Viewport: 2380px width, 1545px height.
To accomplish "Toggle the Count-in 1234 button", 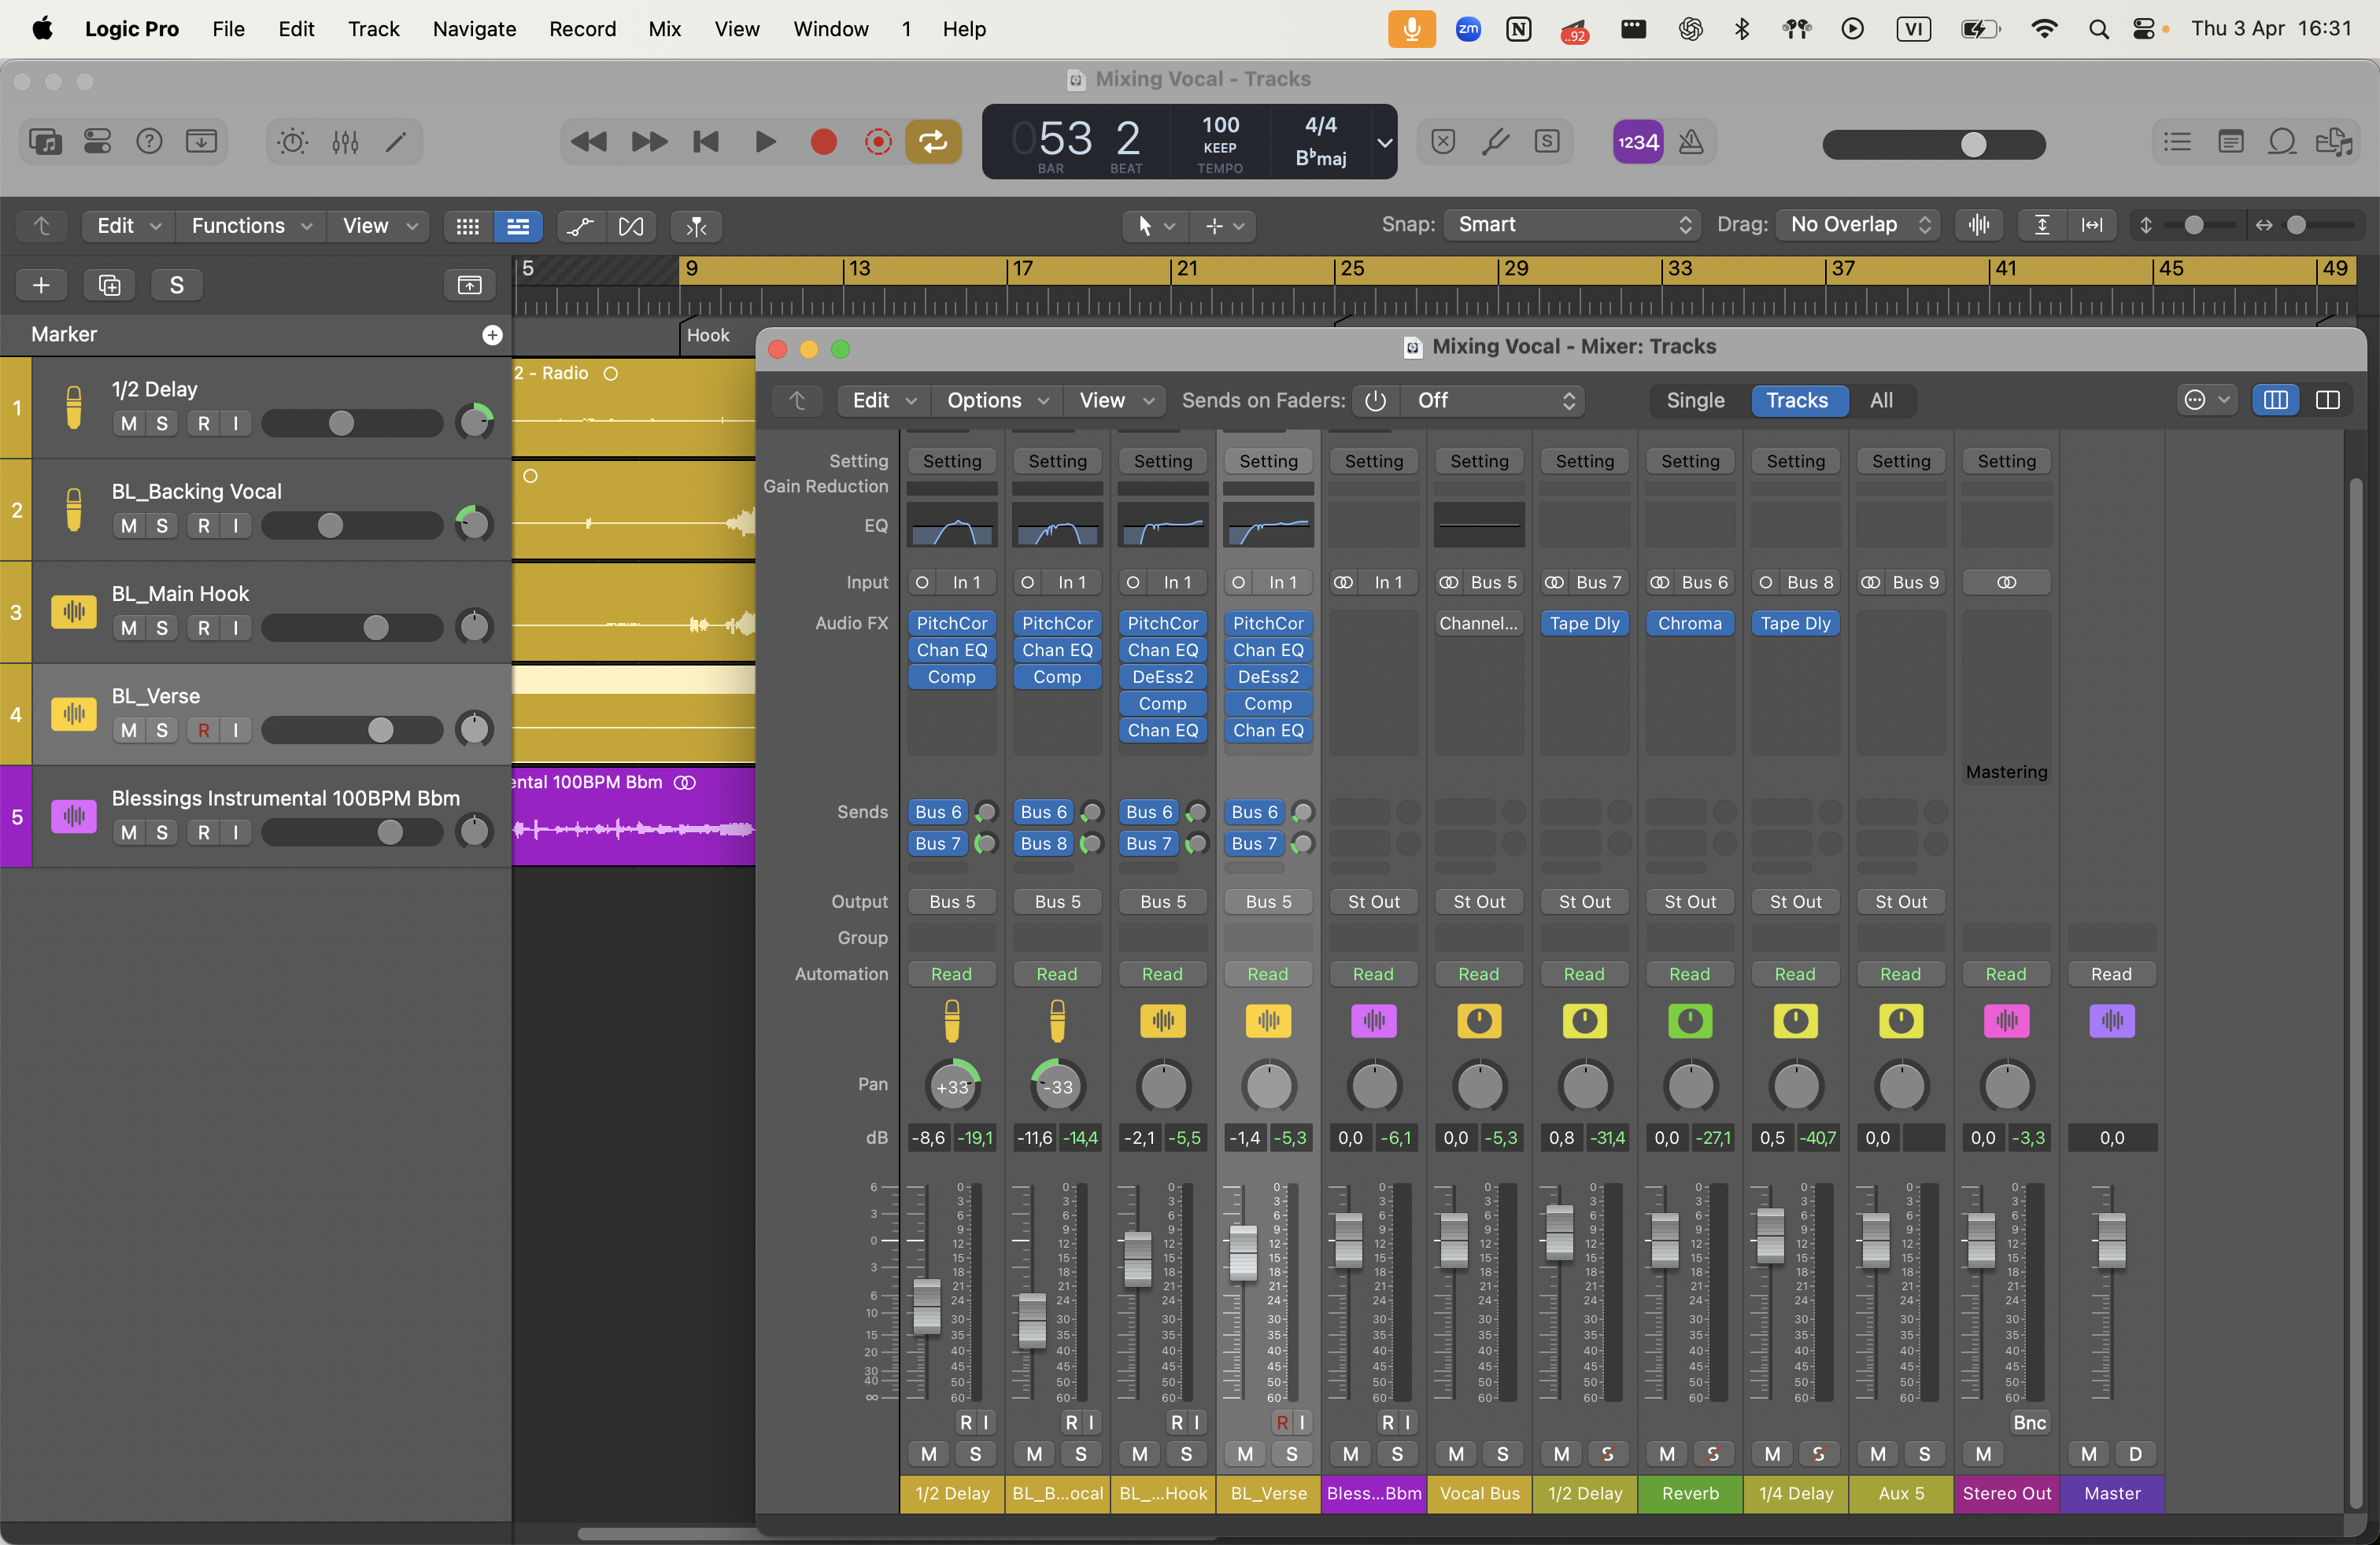I will click(1638, 142).
